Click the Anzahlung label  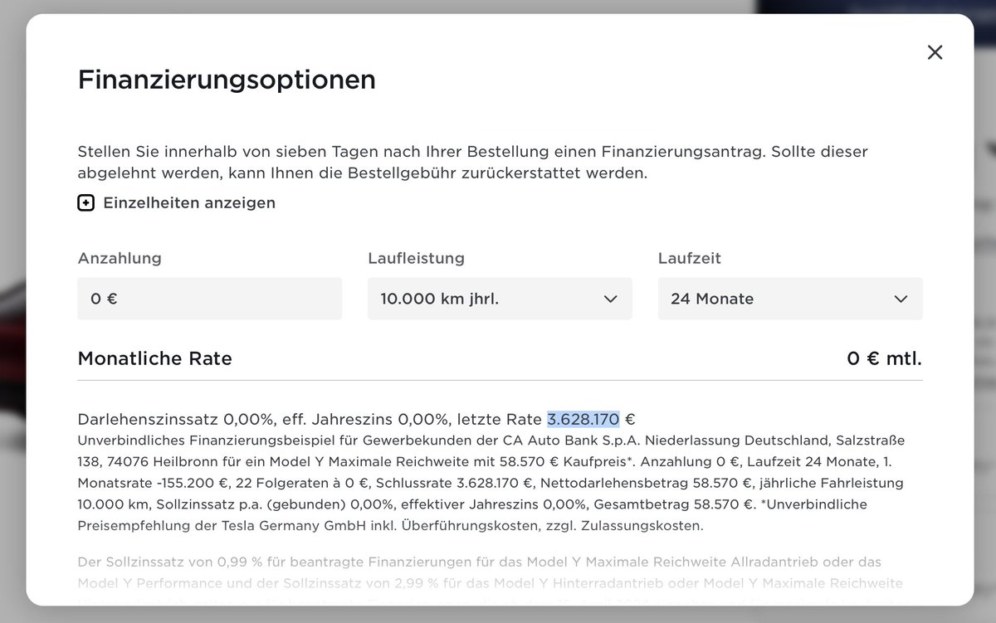(x=120, y=259)
